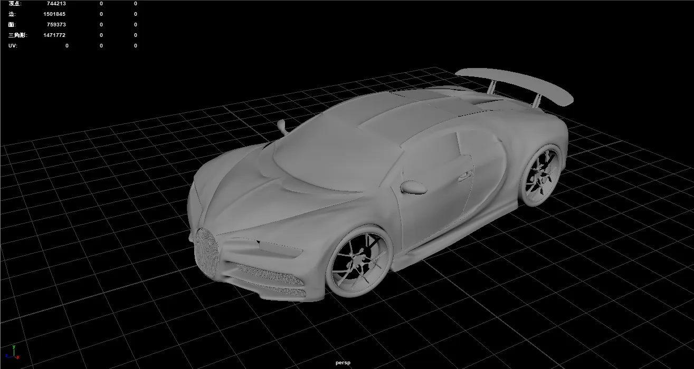The height and width of the screenshot is (369, 694).
Task: Click the 三角形 triangle count value 1471772
Action: [54, 35]
